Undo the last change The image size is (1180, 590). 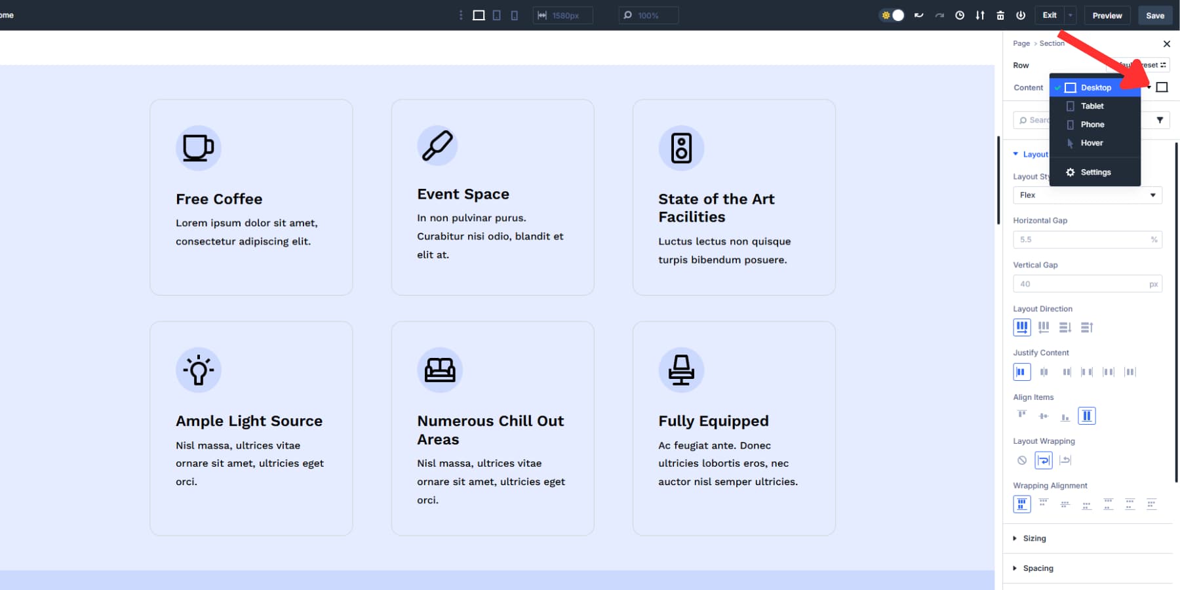coord(918,15)
